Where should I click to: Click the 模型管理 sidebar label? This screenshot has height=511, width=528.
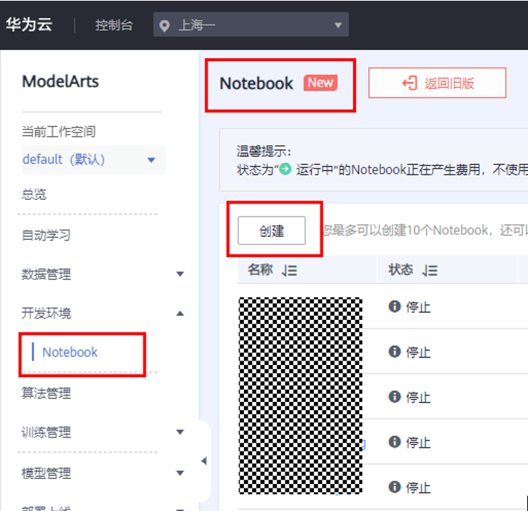[x=46, y=473]
